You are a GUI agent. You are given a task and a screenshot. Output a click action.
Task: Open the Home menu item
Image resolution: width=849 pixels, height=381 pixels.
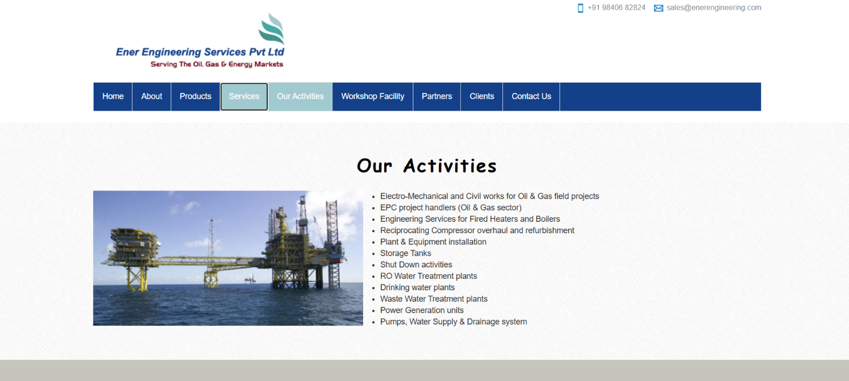(113, 96)
